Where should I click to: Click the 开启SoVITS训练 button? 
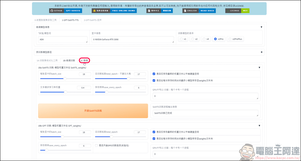click(x=93, y=111)
